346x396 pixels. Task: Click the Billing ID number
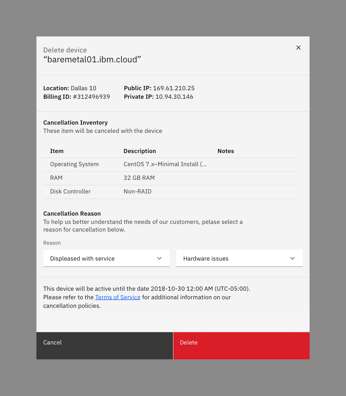click(x=91, y=97)
